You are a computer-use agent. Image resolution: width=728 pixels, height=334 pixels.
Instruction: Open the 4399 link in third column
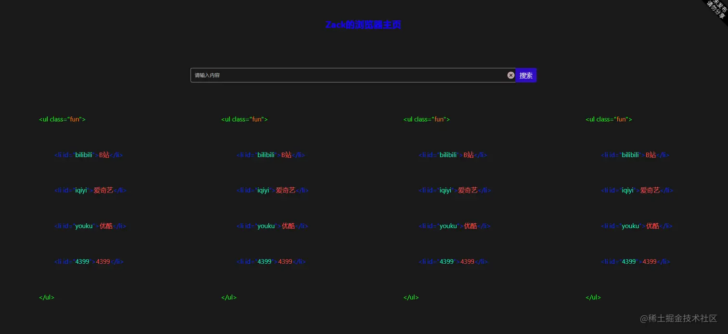coord(467,261)
